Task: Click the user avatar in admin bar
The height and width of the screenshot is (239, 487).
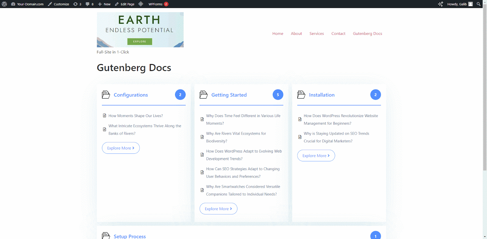Action: click(471, 4)
